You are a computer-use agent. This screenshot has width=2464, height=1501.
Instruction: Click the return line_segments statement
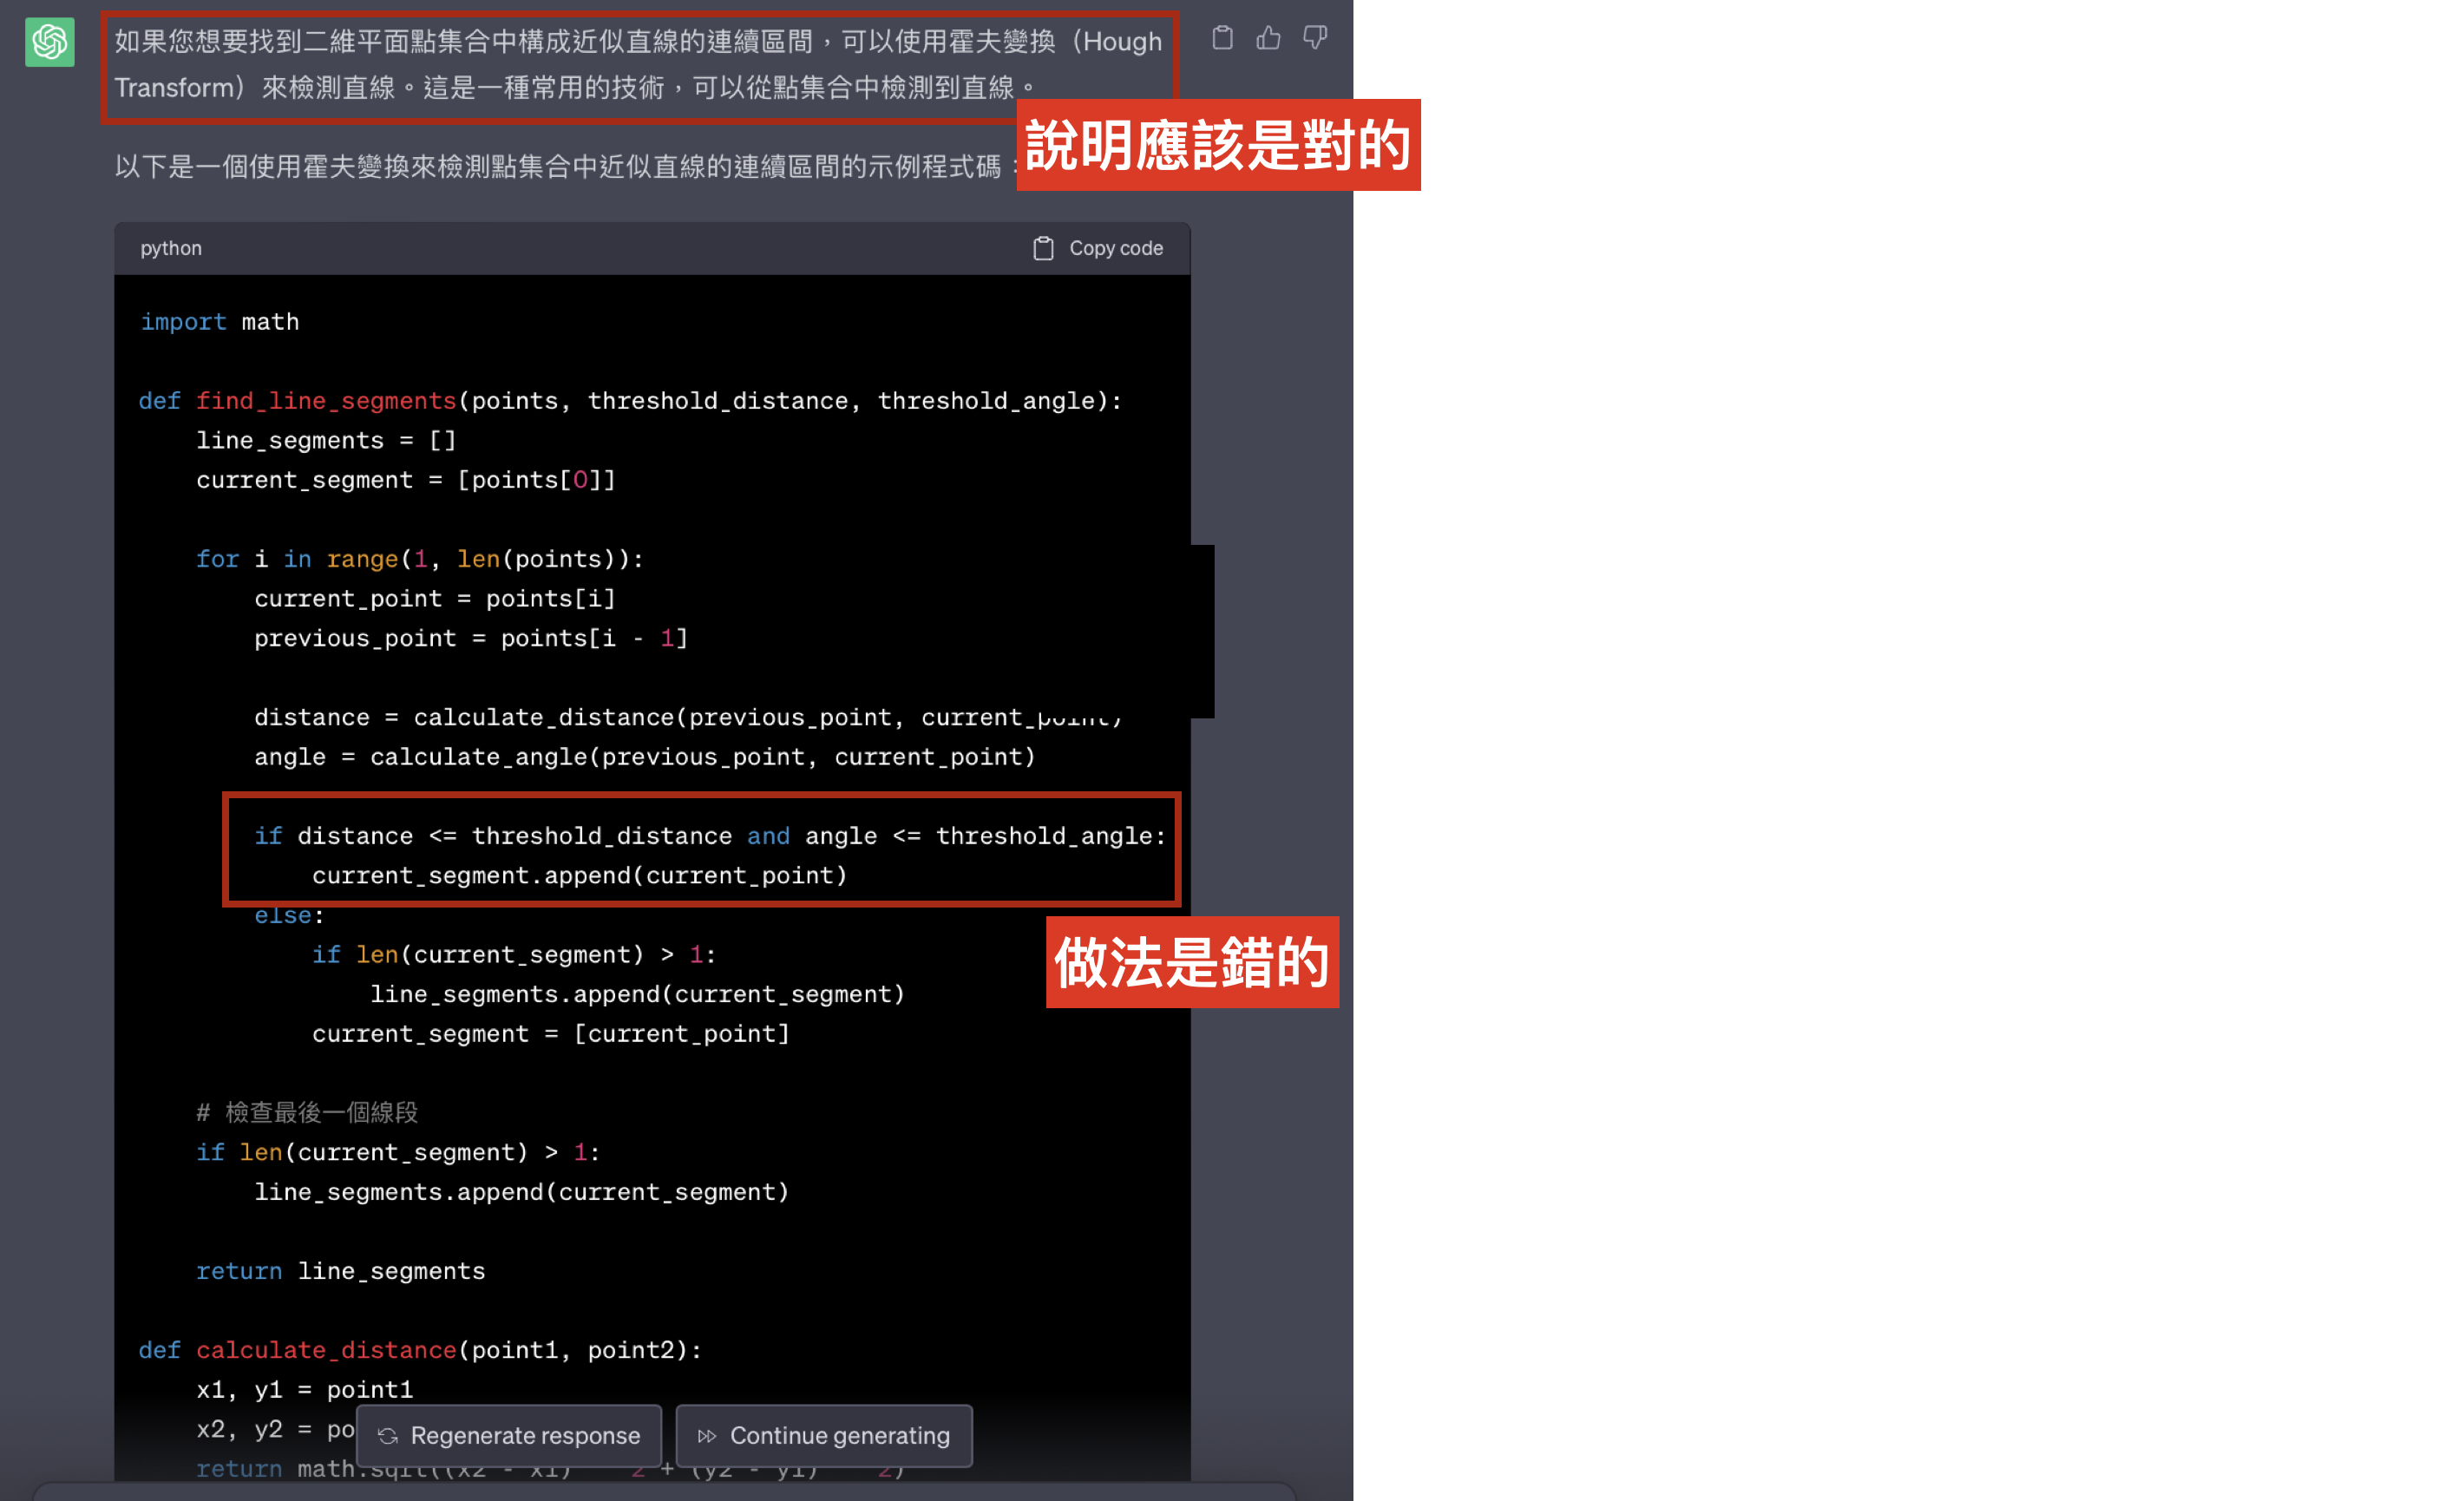[340, 1271]
